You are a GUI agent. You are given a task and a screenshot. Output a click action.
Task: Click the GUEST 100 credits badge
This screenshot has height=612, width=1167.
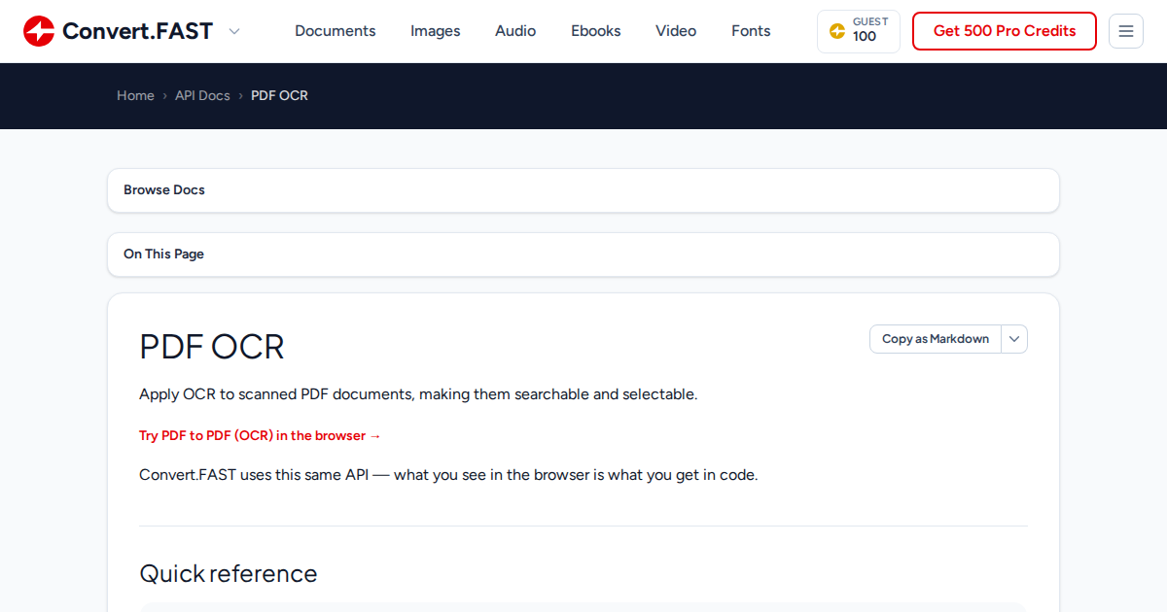(859, 31)
